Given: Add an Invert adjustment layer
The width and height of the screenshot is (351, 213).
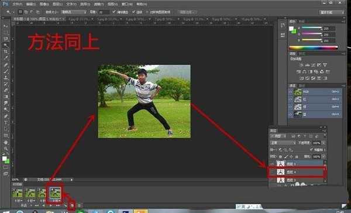Looking at the screenshot, I should 302,78.
